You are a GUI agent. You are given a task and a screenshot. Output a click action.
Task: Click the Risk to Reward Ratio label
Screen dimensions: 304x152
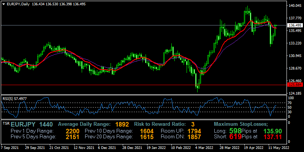click(x=160, y=124)
